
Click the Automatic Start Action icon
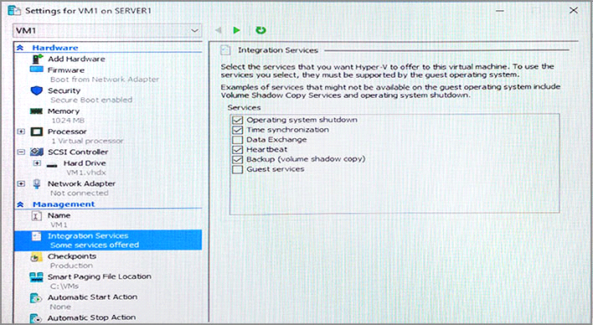click(x=36, y=297)
